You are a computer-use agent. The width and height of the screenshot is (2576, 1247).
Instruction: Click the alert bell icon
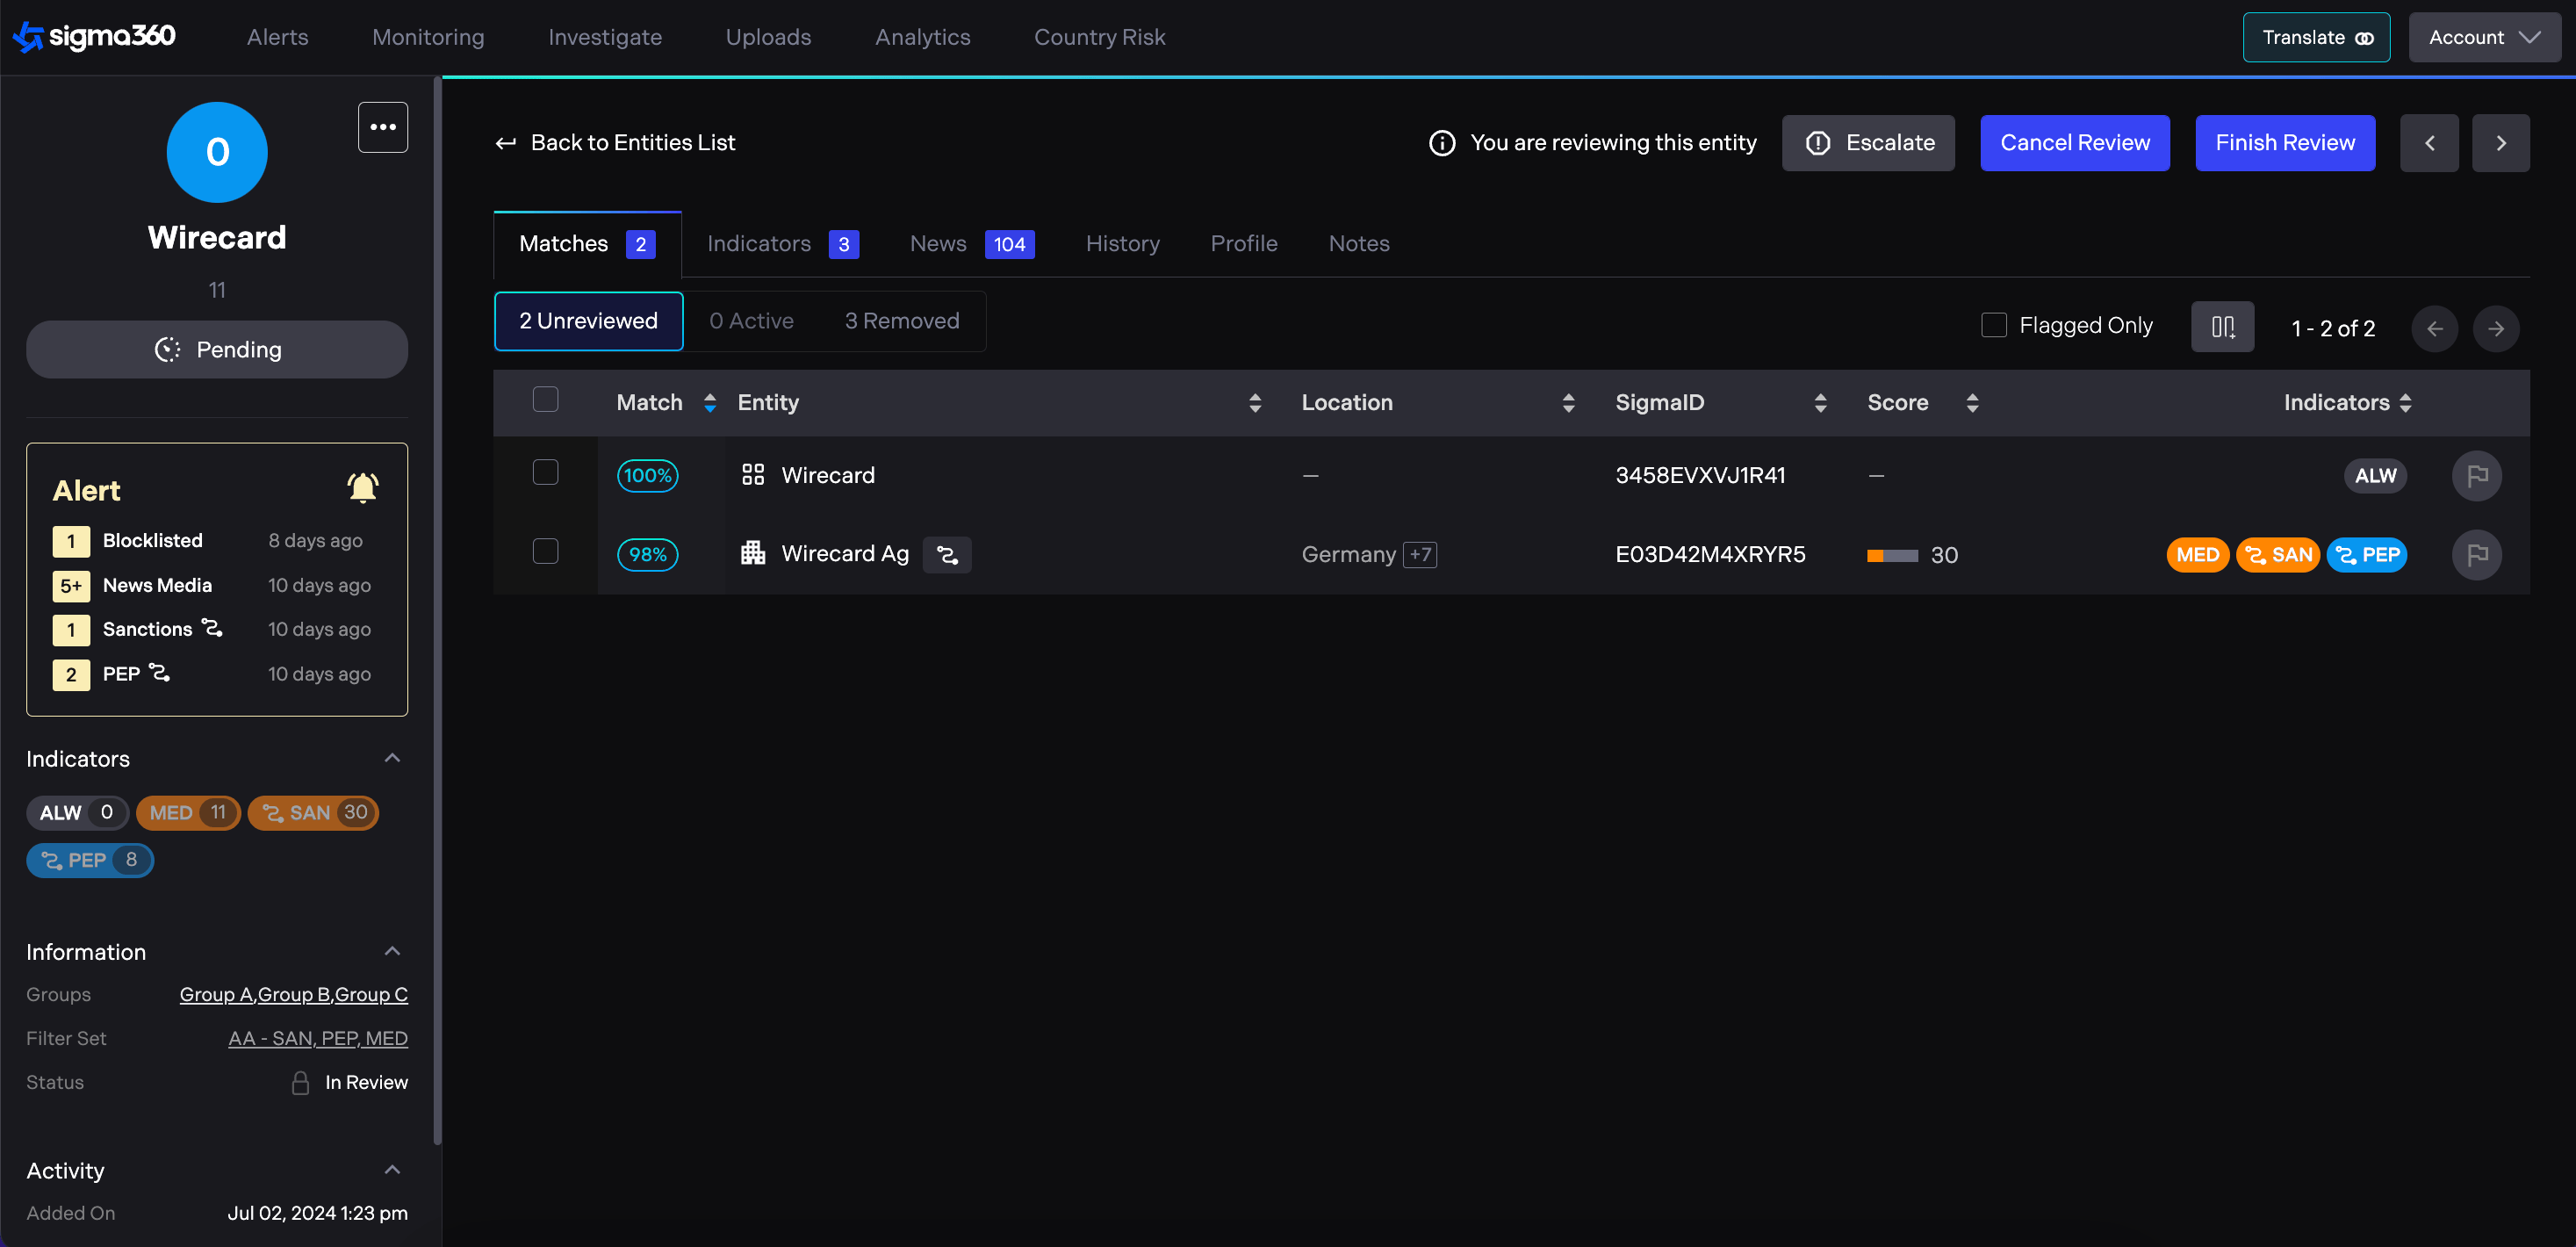point(362,488)
